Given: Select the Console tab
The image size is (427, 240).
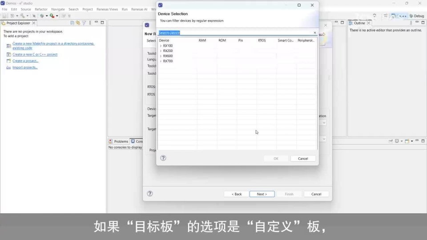Looking at the screenshot, I should point(137,141).
